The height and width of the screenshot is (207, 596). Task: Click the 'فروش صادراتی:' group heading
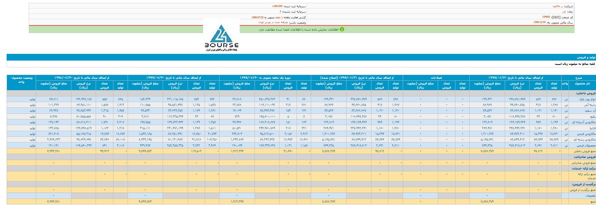pos(585,157)
